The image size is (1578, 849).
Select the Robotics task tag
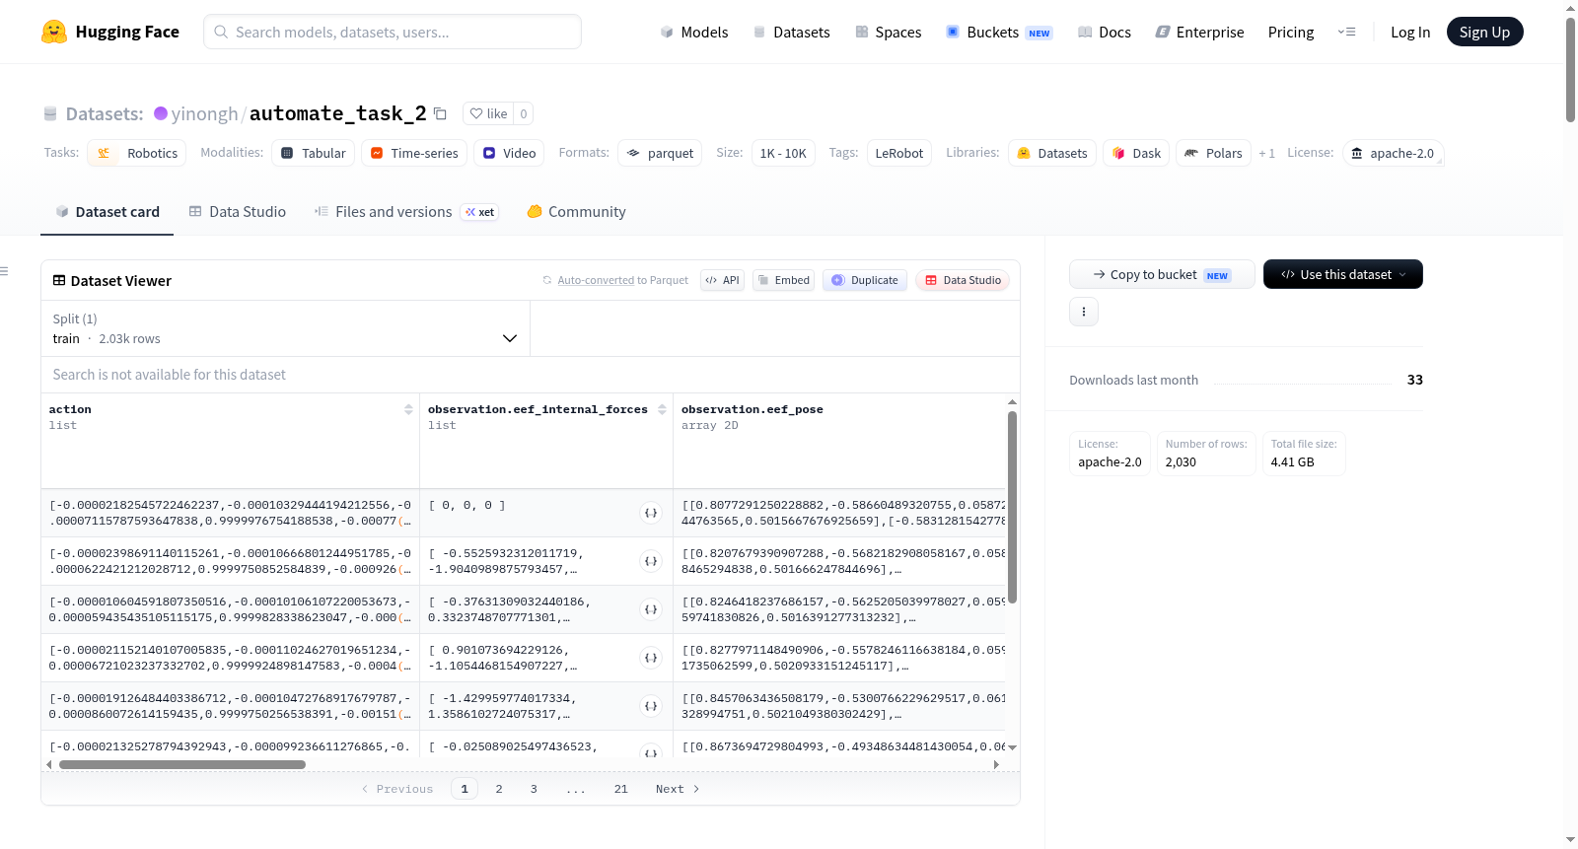137,153
